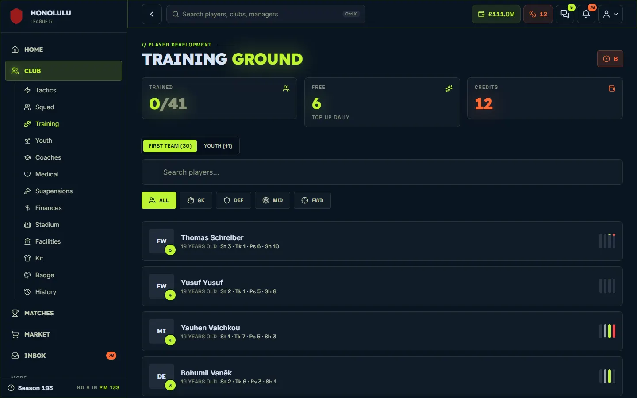Collapse the Club sidebar section
Image resolution: width=637 pixels, height=398 pixels.
tap(64, 71)
